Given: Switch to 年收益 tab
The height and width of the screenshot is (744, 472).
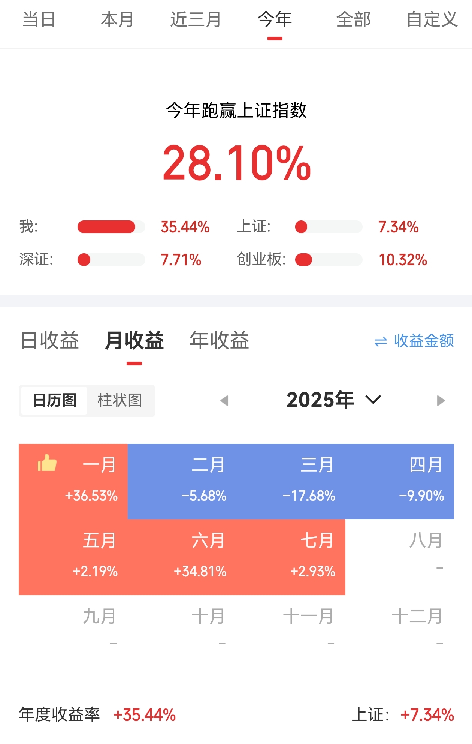Looking at the screenshot, I should point(220,340).
